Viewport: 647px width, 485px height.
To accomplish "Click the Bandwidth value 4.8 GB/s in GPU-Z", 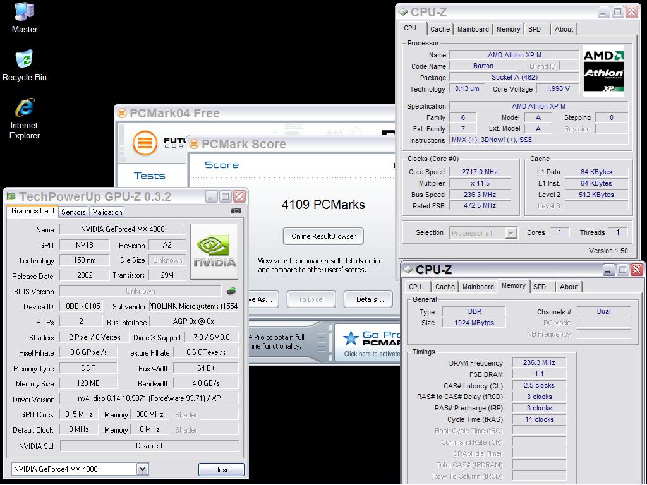I will [x=206, y=383].
